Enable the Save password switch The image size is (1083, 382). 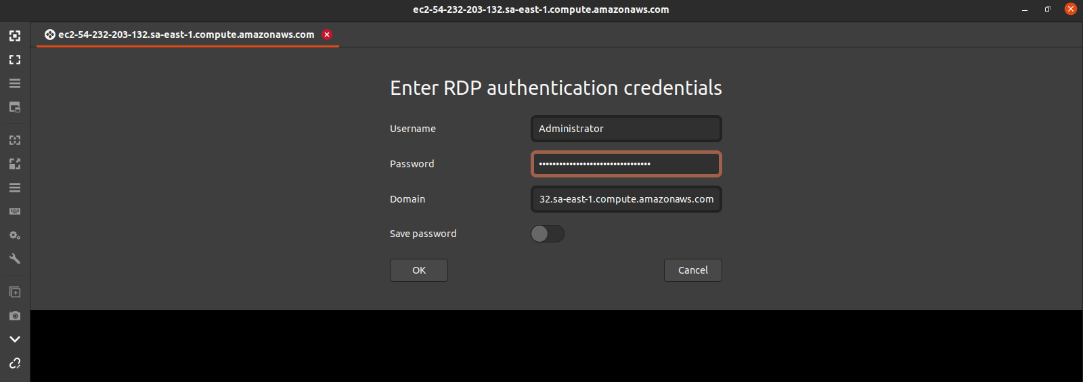coord(548,234)
